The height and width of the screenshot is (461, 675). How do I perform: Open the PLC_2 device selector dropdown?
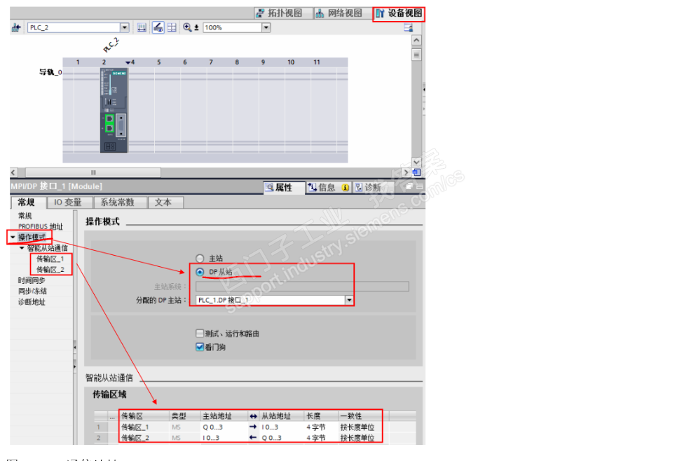(124, 27)
